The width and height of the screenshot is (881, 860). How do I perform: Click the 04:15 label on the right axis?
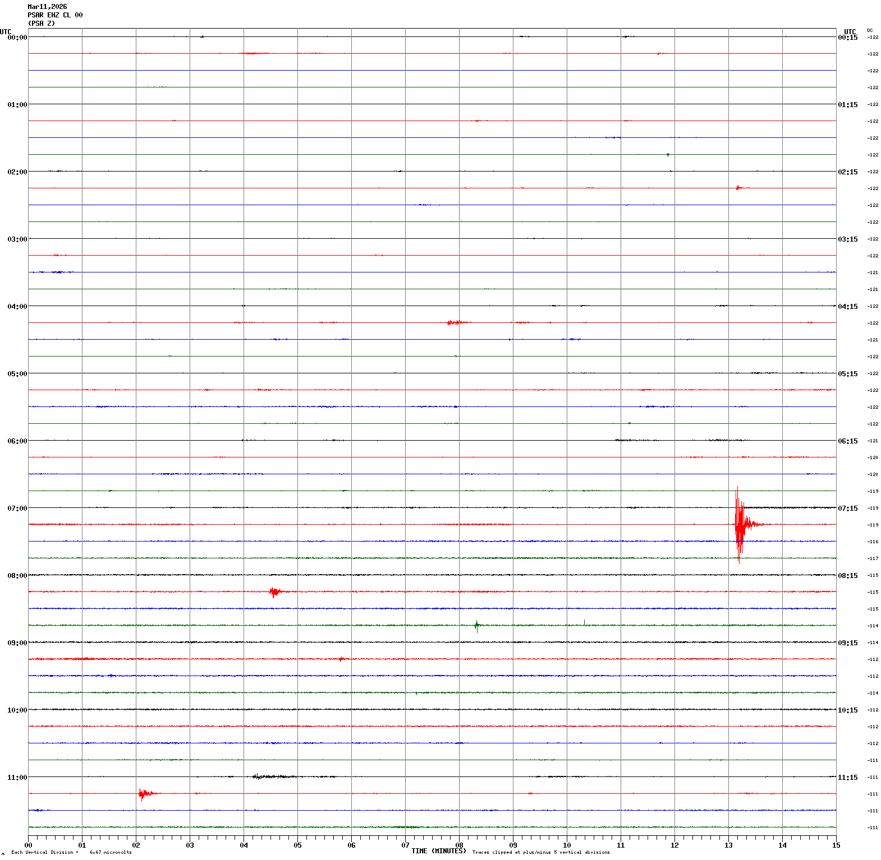point(847,307)
